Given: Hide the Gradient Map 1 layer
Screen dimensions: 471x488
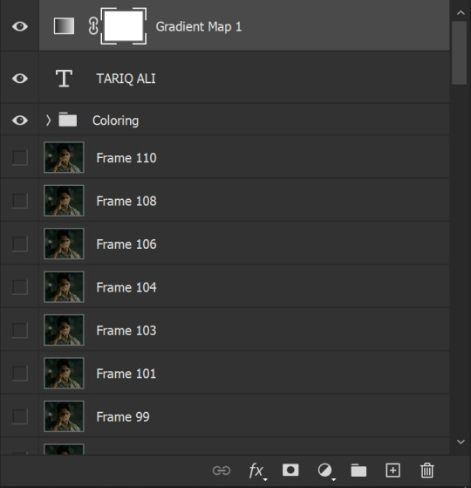Looking at the screenshot, I should (20, 26).
